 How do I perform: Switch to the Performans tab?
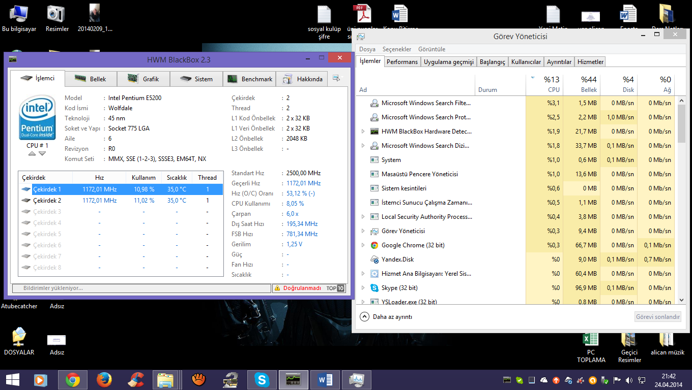(402, 62)
